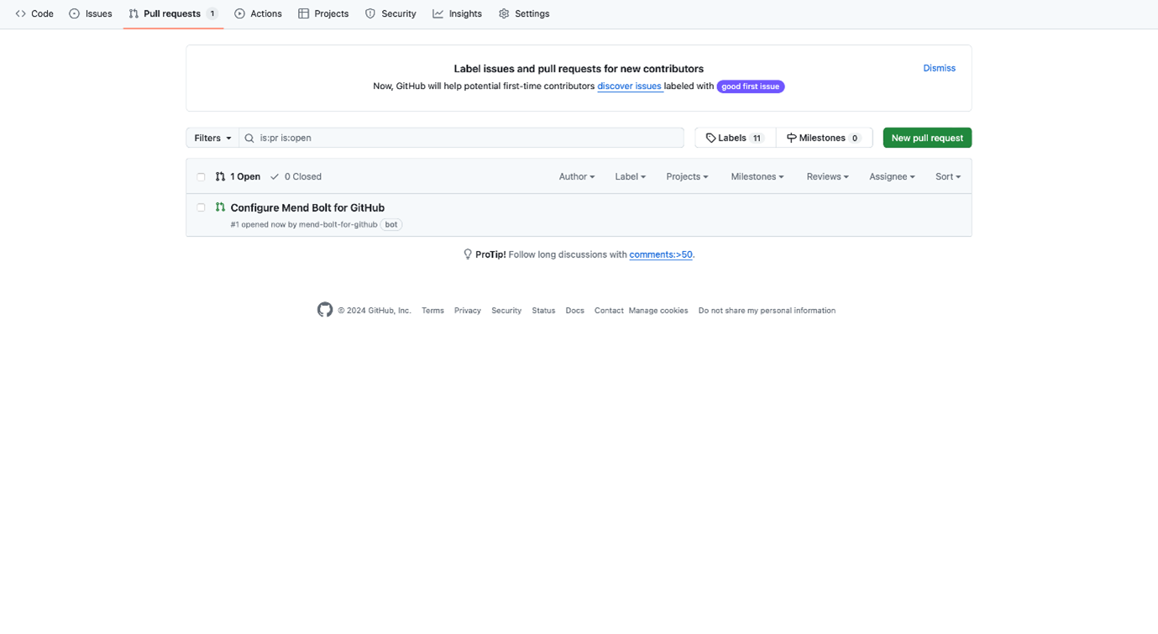
Task: Start a New pull request
Action: pyautogui.click(x=927, y=138)
